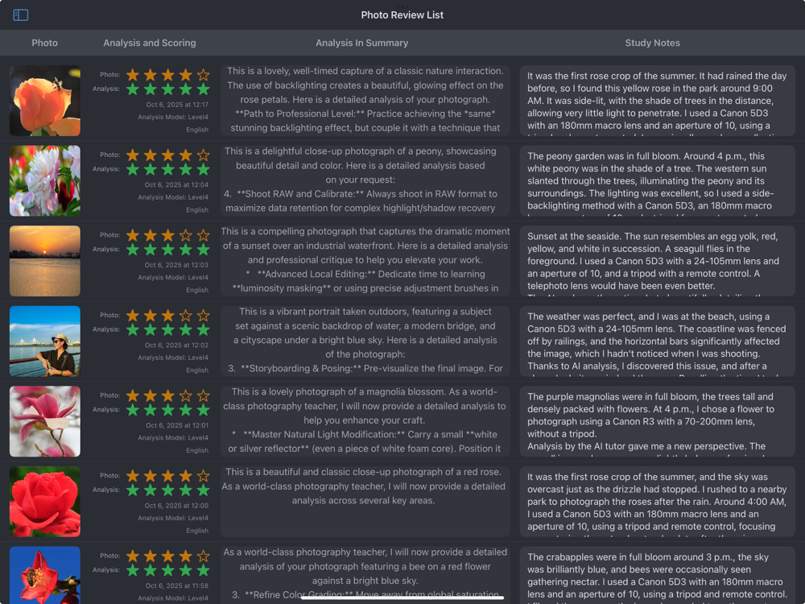
Task: Click fourth green Analysis star in red rose row
Action: (185, 490)
